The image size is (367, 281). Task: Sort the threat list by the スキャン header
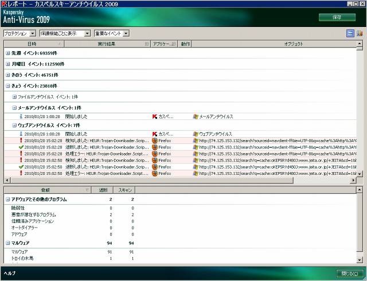(x=124, y=190)
